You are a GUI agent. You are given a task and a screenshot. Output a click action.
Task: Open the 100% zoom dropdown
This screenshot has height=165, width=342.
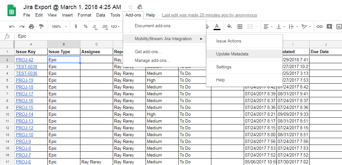59,27
